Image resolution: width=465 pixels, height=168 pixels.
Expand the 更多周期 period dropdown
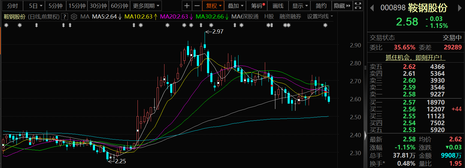[147, 6]
